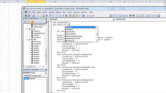Screen dimensions: 166x93
Task: Open Object Browser from the toolbar icon
Action: point(77,16)
